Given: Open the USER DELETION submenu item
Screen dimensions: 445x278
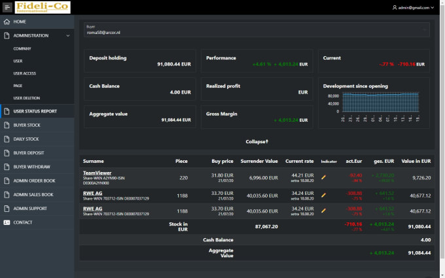Looking at the screenshot, I should [x=27, y=98].
